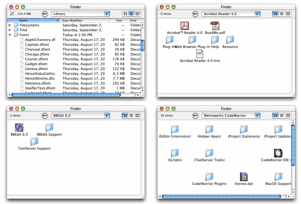The image size is (301, 204).
Task: Open the Web Browser Plug-in folder
Action: [192, 40]
